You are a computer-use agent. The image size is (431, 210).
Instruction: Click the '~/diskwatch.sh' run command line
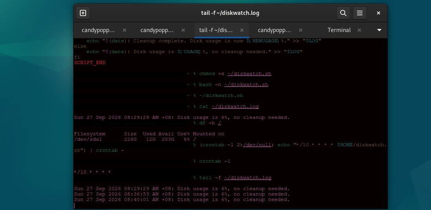[221, 95]
